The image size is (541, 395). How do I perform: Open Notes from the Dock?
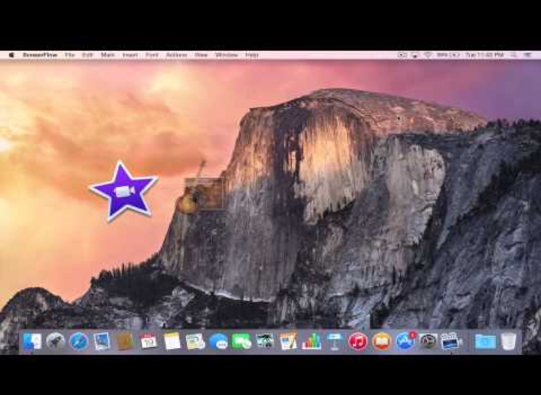point(172,342)
